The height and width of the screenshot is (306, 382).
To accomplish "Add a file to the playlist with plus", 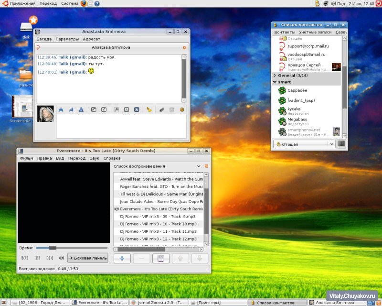I will 122,258.
